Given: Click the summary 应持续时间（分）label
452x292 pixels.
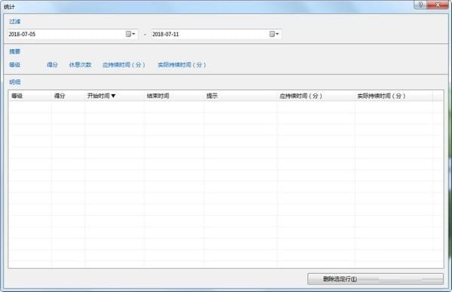Looking at the screenshot, I should pyautogui.click(x=124, y=65).
